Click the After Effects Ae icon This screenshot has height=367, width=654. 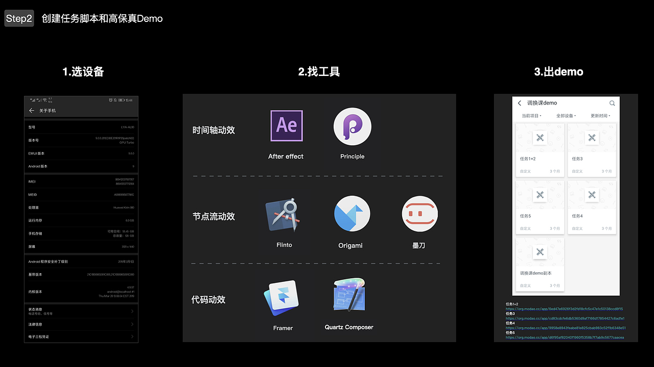pyautogui.click(x=286, y=125)
